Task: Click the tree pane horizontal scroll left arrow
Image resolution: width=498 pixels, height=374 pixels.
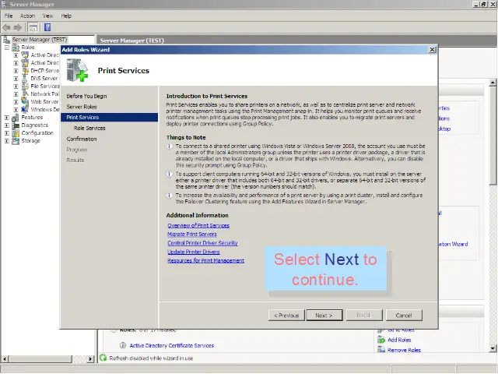Action: click(x=5, y=359)
